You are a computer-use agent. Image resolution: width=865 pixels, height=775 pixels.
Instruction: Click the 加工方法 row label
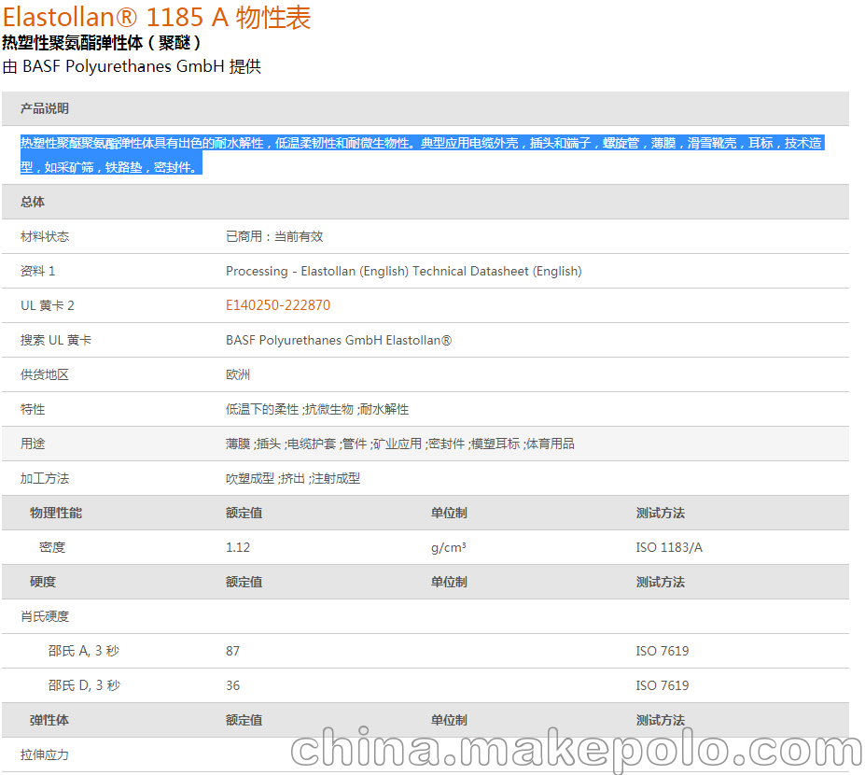pyautogui.click(x=45, y=479)
